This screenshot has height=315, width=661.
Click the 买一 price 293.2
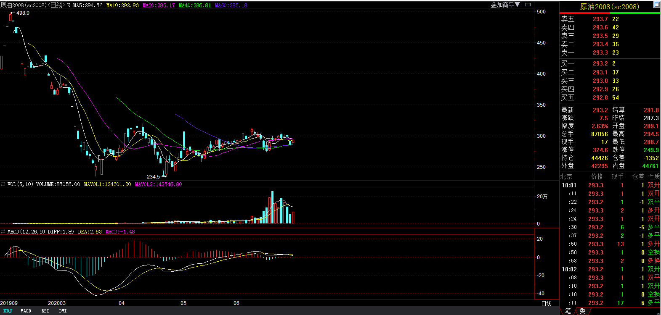pos(600,63)
